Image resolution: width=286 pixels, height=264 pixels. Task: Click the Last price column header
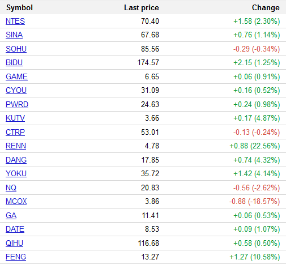(142, 8)
